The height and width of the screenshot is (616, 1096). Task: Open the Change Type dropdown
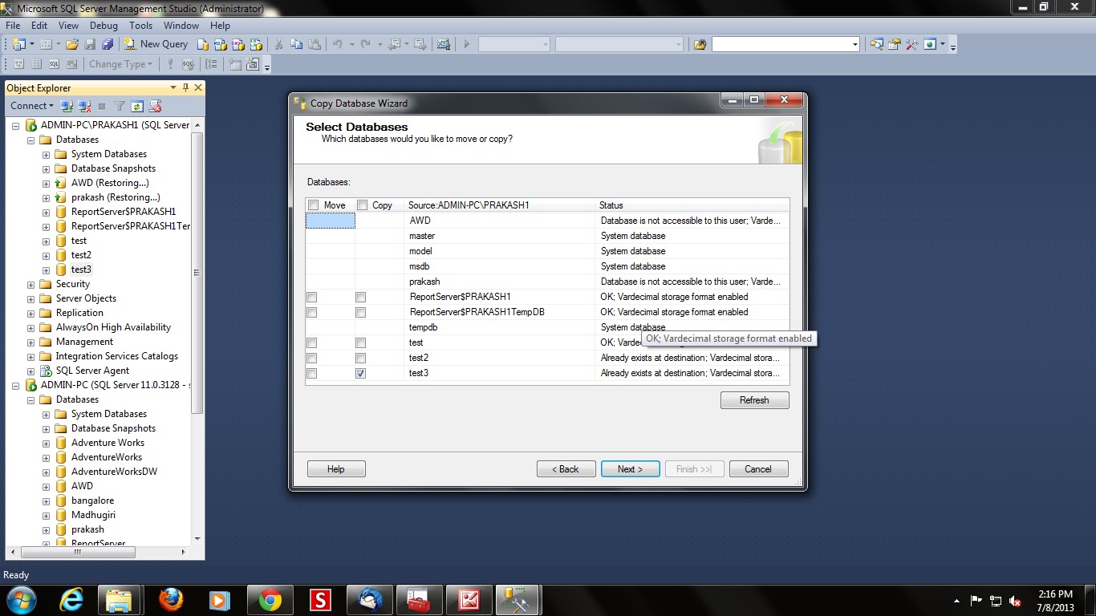coord(120,64)
